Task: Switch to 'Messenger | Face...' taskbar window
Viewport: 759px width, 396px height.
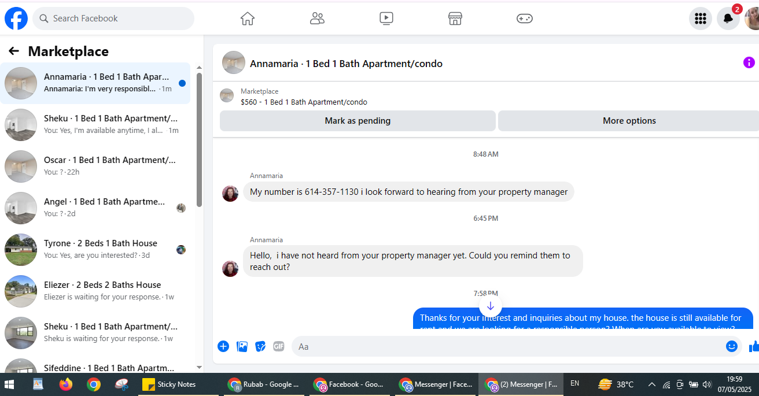Action: 434,384
